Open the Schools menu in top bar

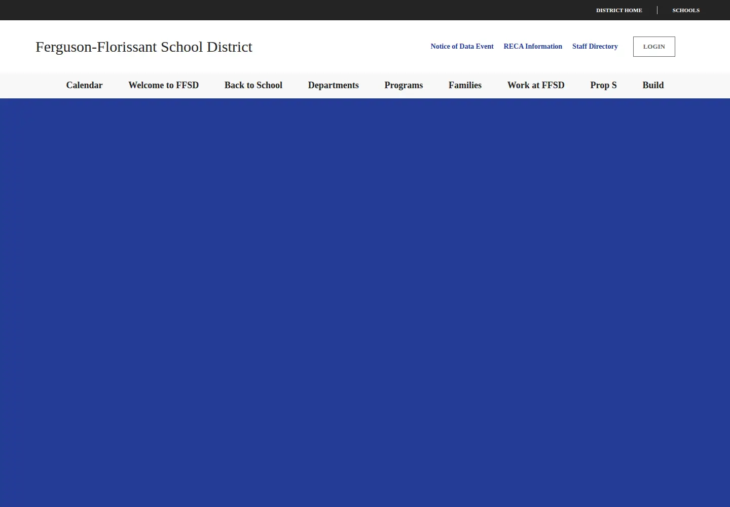point(686,10)
